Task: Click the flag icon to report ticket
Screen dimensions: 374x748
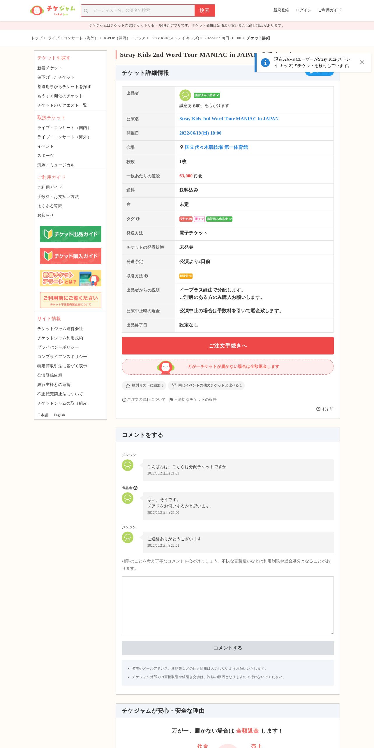Action: coord(171,400)
